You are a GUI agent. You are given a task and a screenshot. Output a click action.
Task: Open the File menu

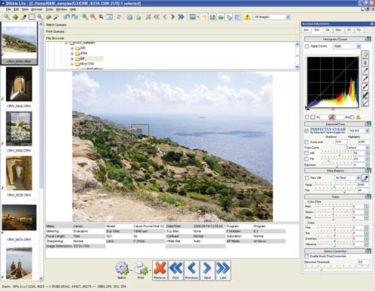pyautogui.click(x=8, y=9)
